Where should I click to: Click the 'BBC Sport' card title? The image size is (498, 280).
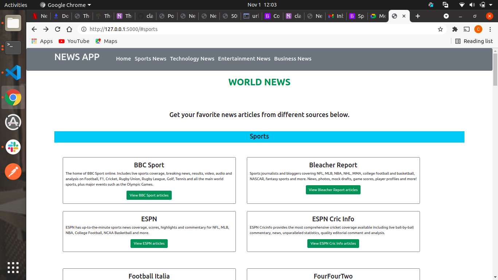coord(149,165)
